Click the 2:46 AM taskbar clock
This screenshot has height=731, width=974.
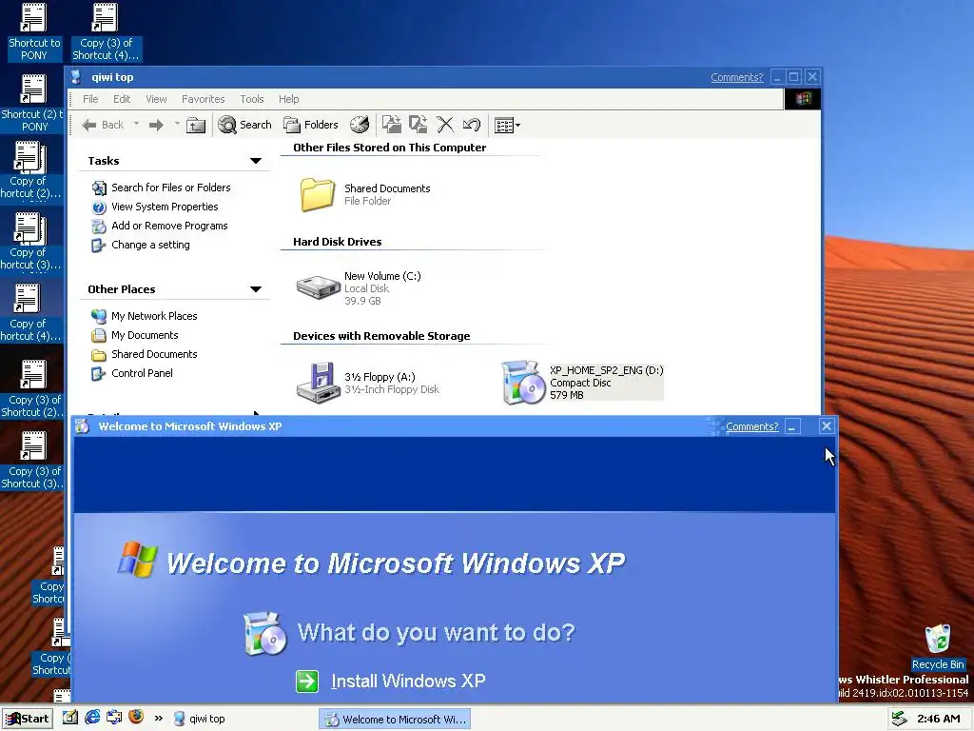pos(938,720)
